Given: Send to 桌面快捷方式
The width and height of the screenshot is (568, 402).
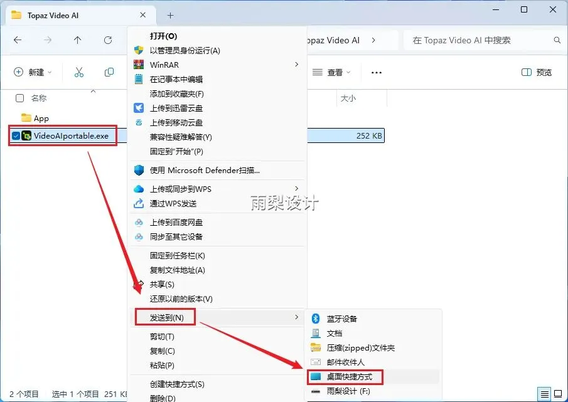Looking at the screenshot, I should click(373, 377).
